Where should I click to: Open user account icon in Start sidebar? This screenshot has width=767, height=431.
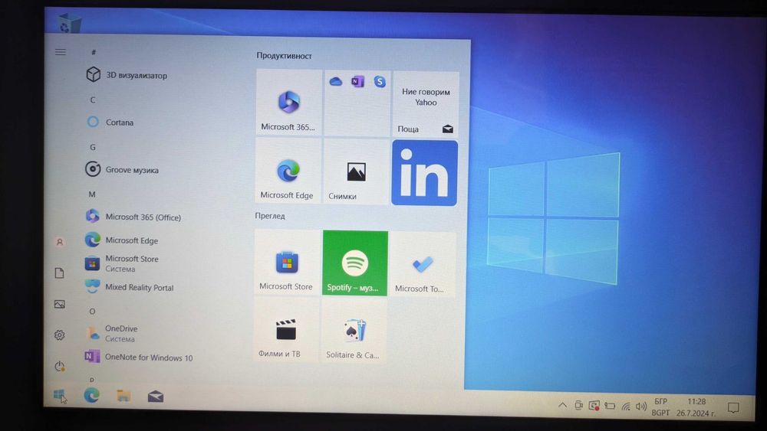click(x=60, y=242)
